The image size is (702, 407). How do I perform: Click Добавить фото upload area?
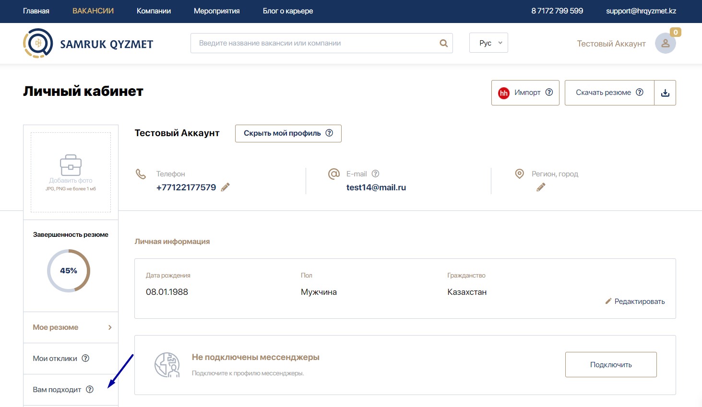click(x=71, y=172)
